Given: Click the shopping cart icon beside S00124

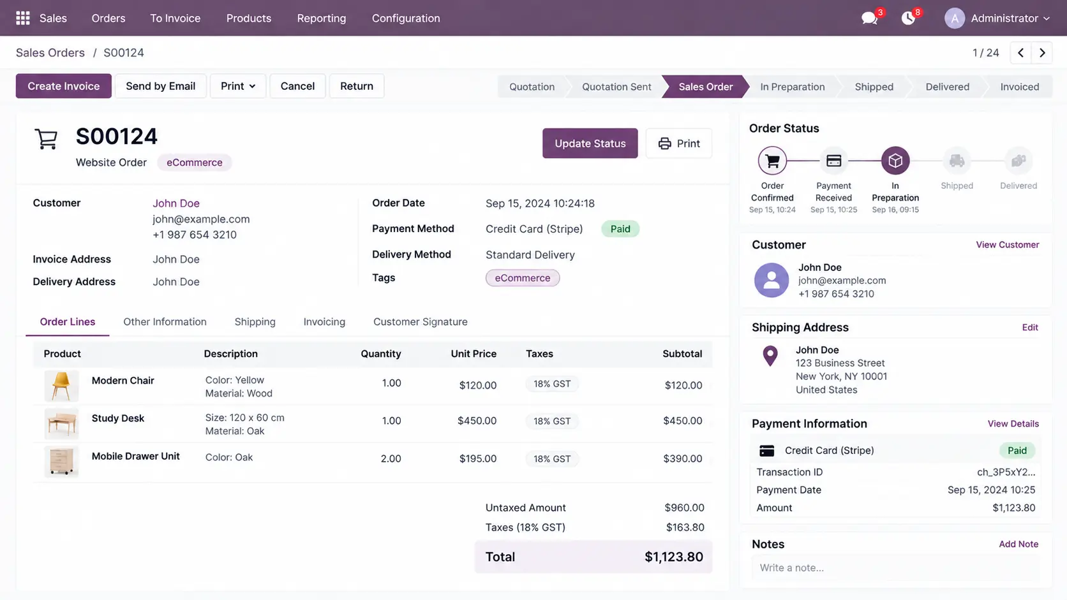Looking at the screenshot, I should click(x=46, y=139).
